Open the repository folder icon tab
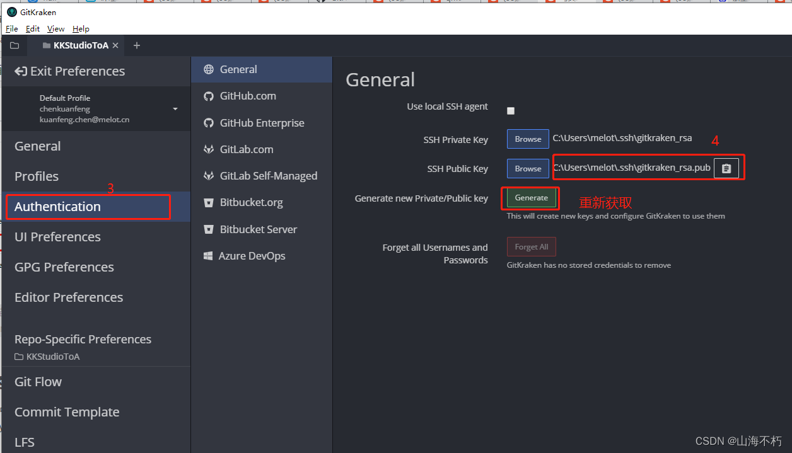 click(15, 45)
